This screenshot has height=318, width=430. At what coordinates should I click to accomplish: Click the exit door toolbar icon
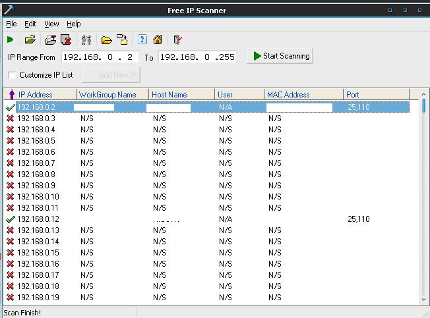(x=177, y=40)
